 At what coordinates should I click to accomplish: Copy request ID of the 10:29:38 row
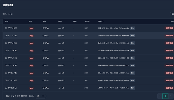(x=133, y=81)
